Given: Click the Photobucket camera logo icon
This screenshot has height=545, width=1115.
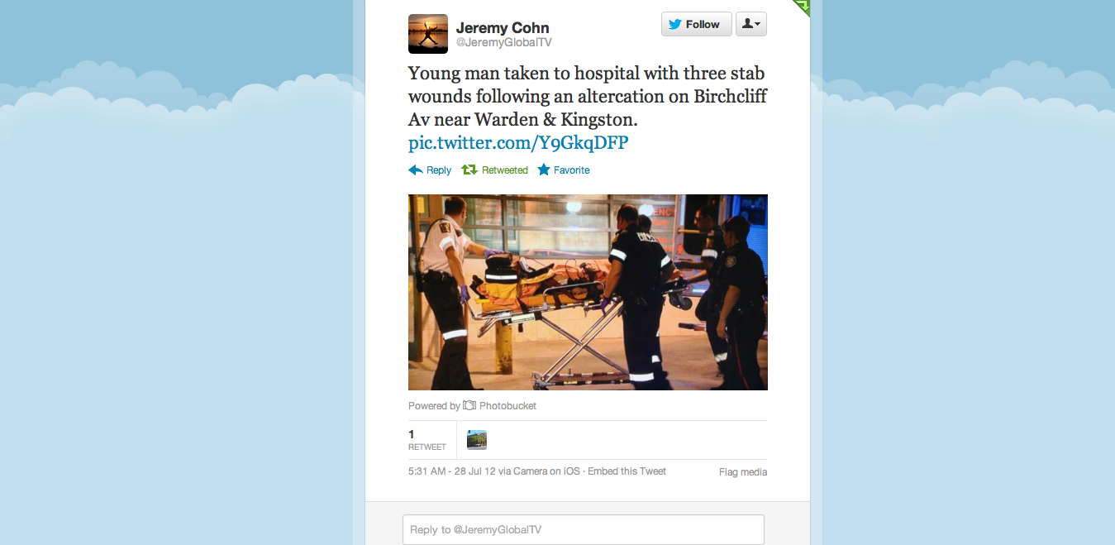Looking at the screenshot, I should (469, 405).
